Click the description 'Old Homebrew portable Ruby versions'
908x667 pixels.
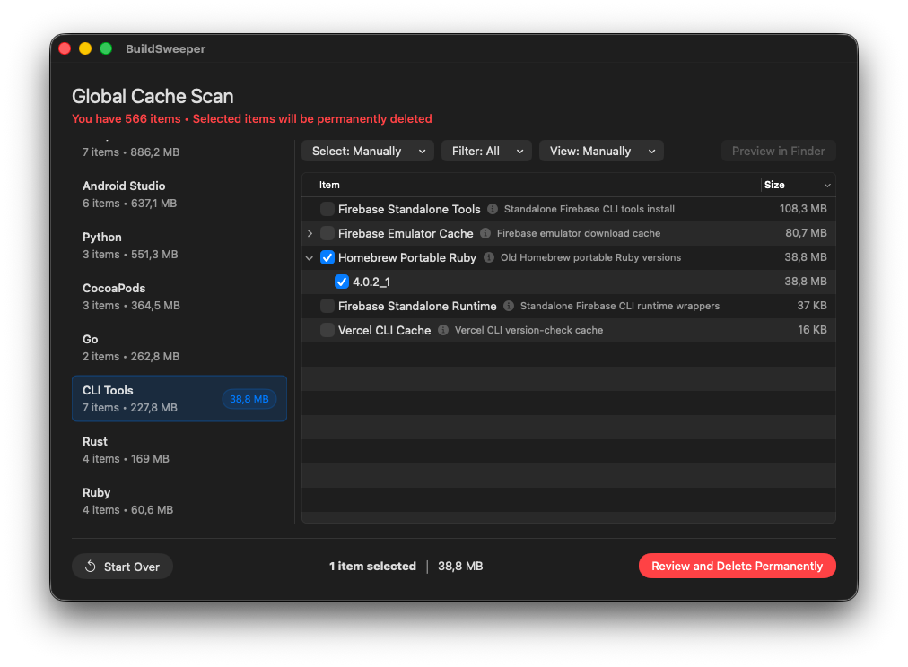pyautogui.click(x=590, y=257)
